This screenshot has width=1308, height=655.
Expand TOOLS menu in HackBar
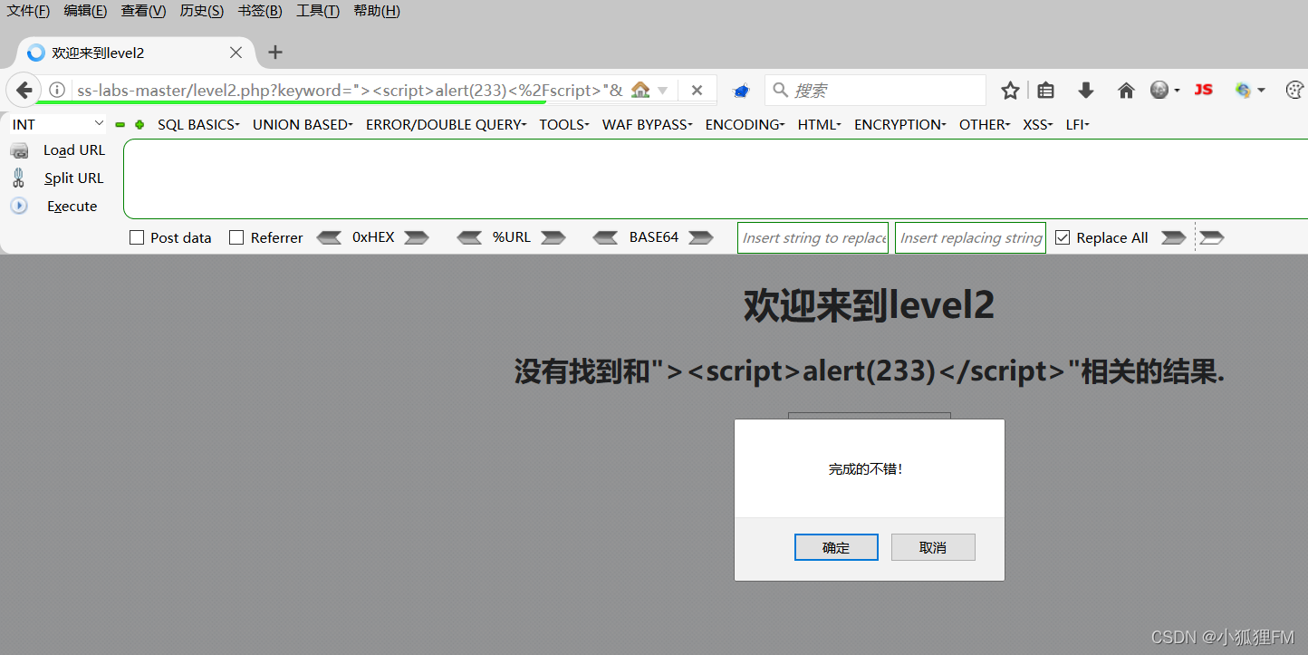pos(564,125)
